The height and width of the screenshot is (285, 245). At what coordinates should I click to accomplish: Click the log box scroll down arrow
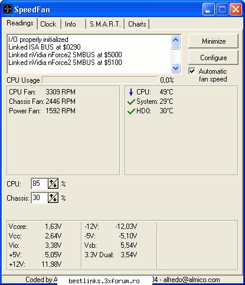175,68
